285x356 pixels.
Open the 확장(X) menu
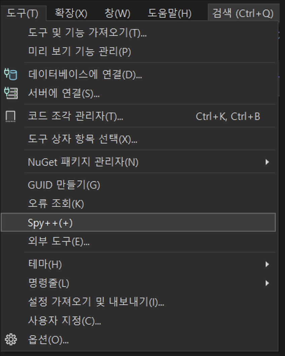click(71, 13)
